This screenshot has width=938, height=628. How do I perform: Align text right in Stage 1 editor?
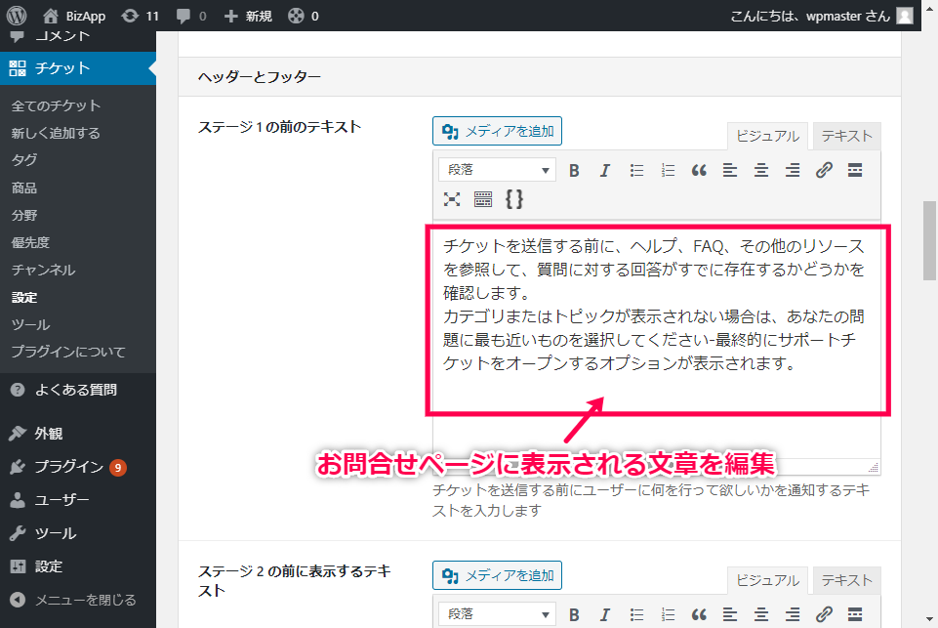(793, 171)
